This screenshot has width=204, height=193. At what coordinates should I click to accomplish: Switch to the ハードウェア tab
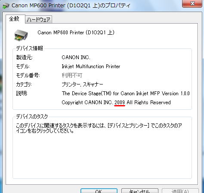point(39,19)
